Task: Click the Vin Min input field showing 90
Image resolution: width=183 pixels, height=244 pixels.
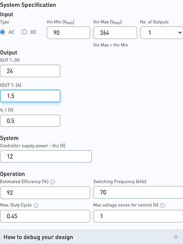Action: coord(69,33)
